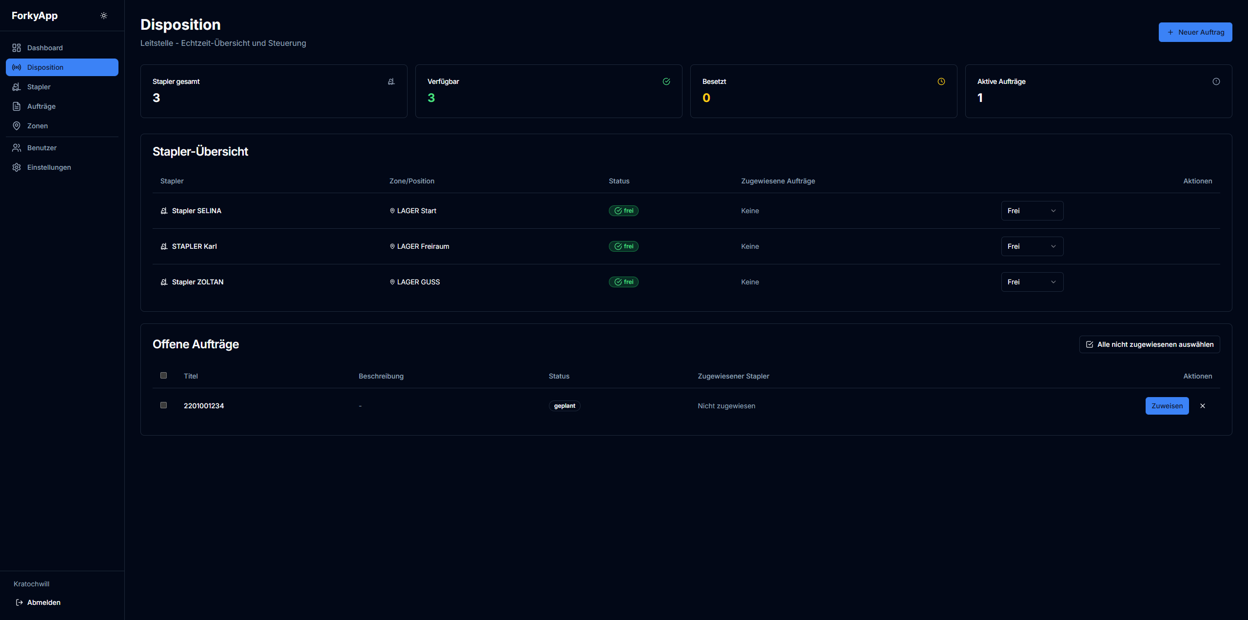
Task: Click Zuweisen for Auftrag 2201001234
Action: 1167,405
